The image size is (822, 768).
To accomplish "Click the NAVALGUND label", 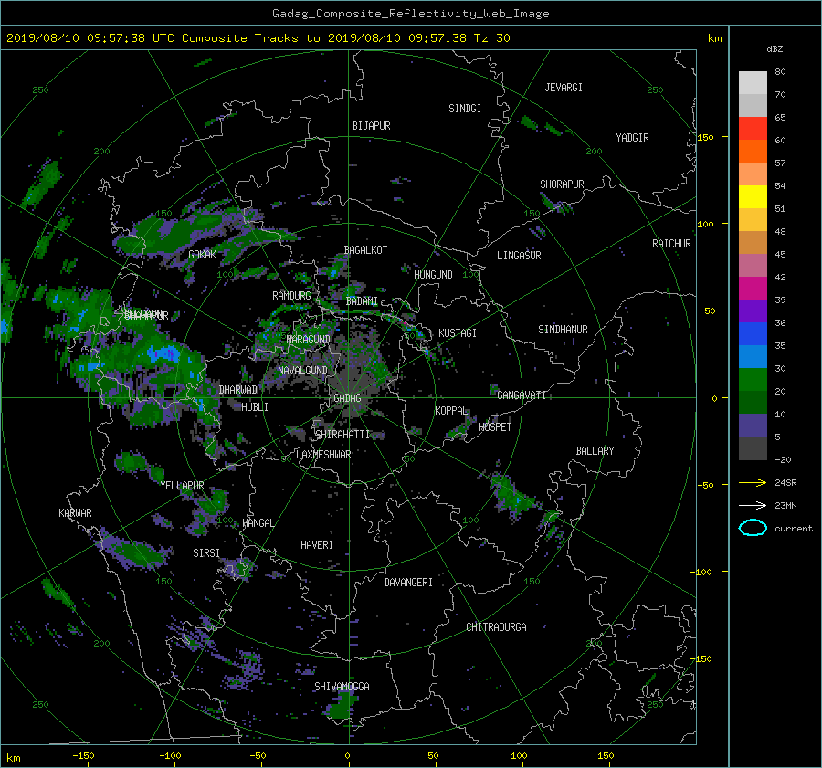I will (x=302, y=371).
